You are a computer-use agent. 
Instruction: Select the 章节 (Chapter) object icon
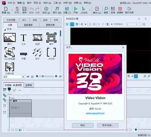(x=51, y=37)
